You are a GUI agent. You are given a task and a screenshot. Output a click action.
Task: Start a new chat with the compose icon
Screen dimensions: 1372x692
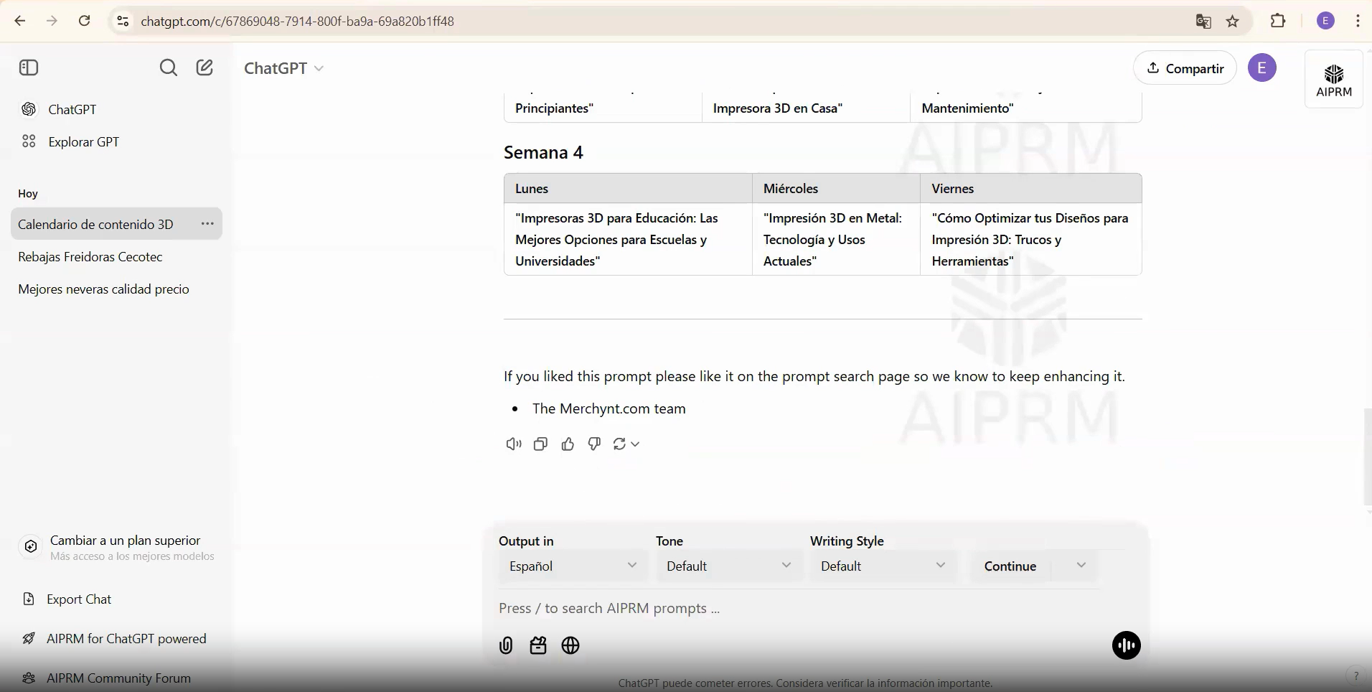coord(205,67)
